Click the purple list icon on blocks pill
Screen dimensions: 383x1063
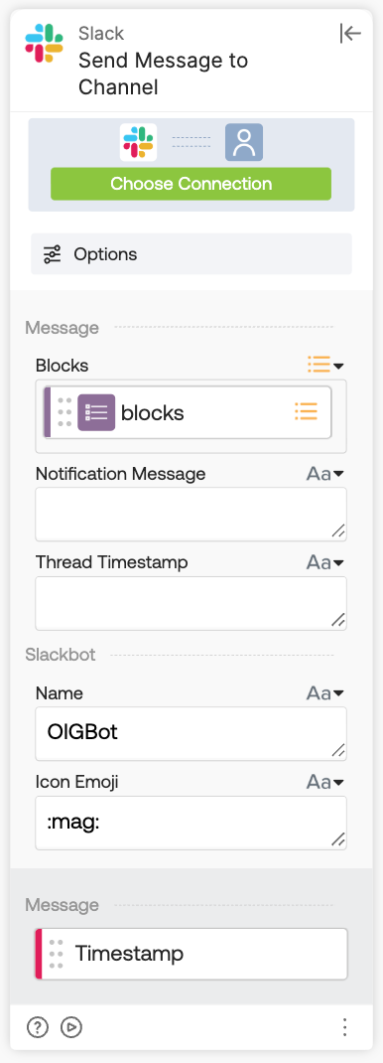click(x=96, y=412)
